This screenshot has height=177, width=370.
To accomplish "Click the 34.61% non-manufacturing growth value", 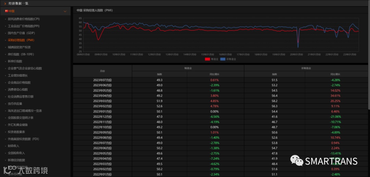I will 335,96.
